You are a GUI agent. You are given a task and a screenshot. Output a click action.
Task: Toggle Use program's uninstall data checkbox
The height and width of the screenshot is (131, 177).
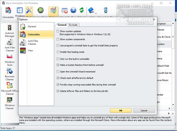[58, 46]
